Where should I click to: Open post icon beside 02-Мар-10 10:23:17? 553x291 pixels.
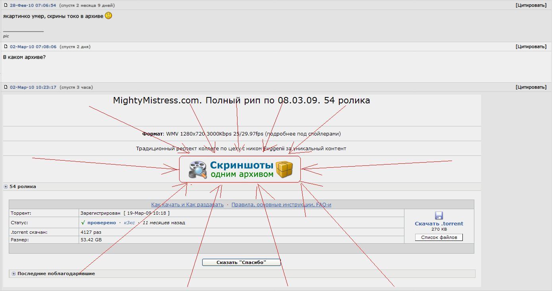coord(6,87)
